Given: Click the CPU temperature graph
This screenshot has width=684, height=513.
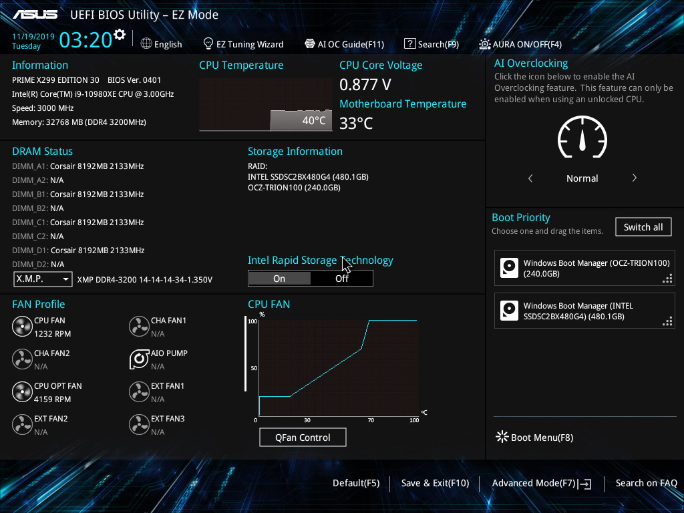Looking at the screenshot, I should point(266,105).
